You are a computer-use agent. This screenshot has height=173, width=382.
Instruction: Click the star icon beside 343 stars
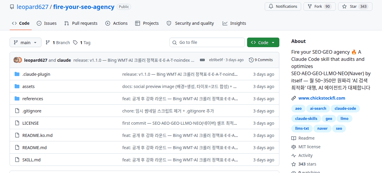point(294,164)
